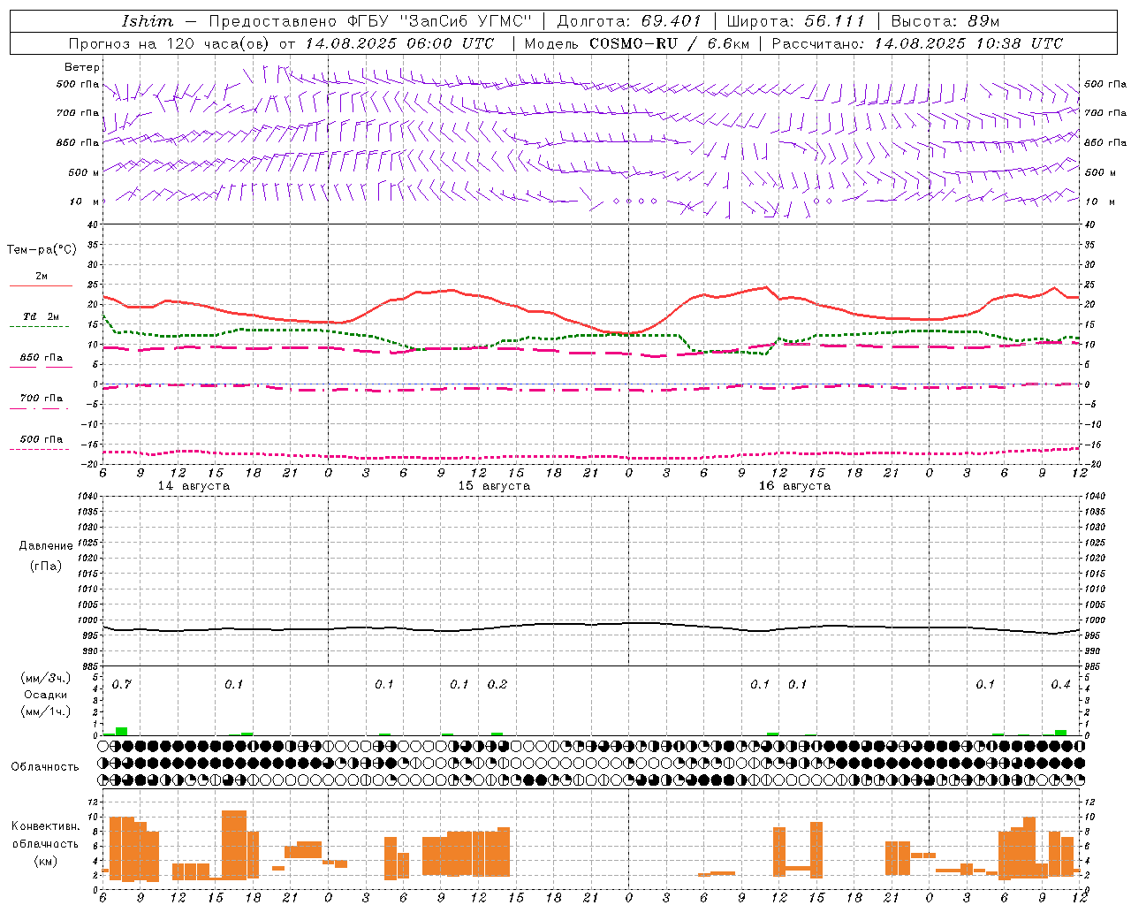1131x905 pixels.
Task: Click the green precipitation bar below 0.7
Action: pyautogui.click(x=122, y=731)
